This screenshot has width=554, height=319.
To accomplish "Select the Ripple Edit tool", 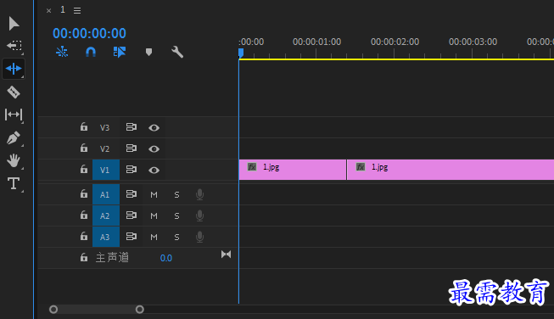I will (14, 69).
